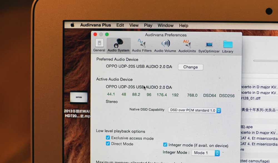
Task: Click the 176.4 sample rate value
Action: (x=162, y=95)
